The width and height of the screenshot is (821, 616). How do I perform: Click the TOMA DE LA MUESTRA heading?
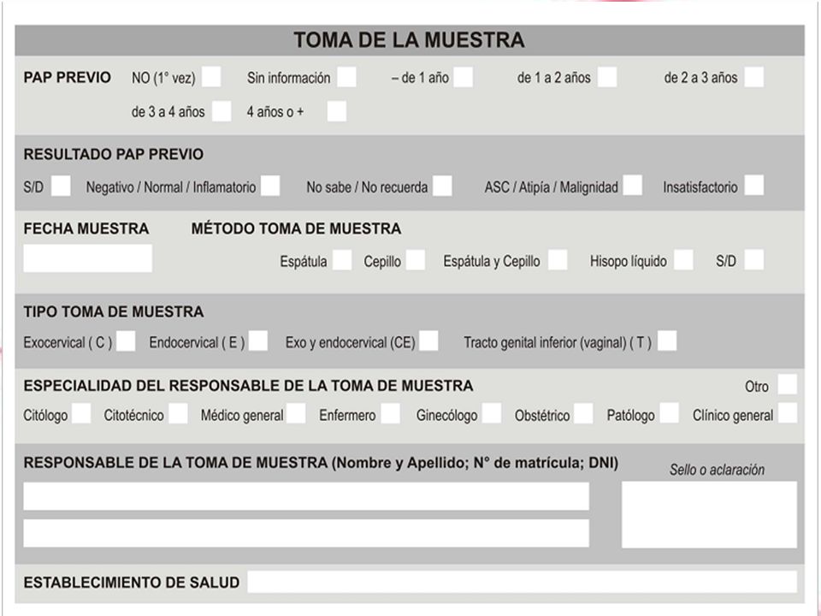click(409, 40)
